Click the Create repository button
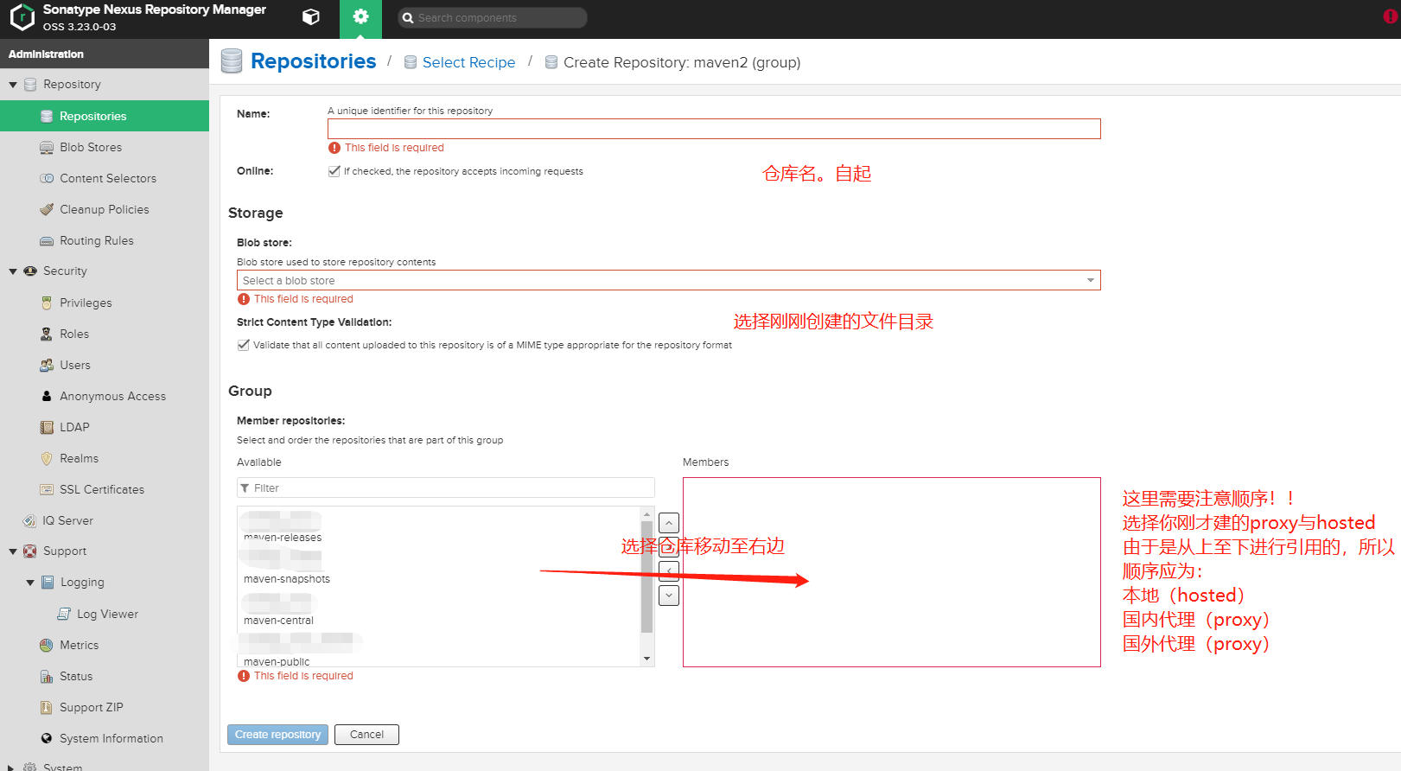The width and height of the screenshot is (1401, 771). click(277, 735)
